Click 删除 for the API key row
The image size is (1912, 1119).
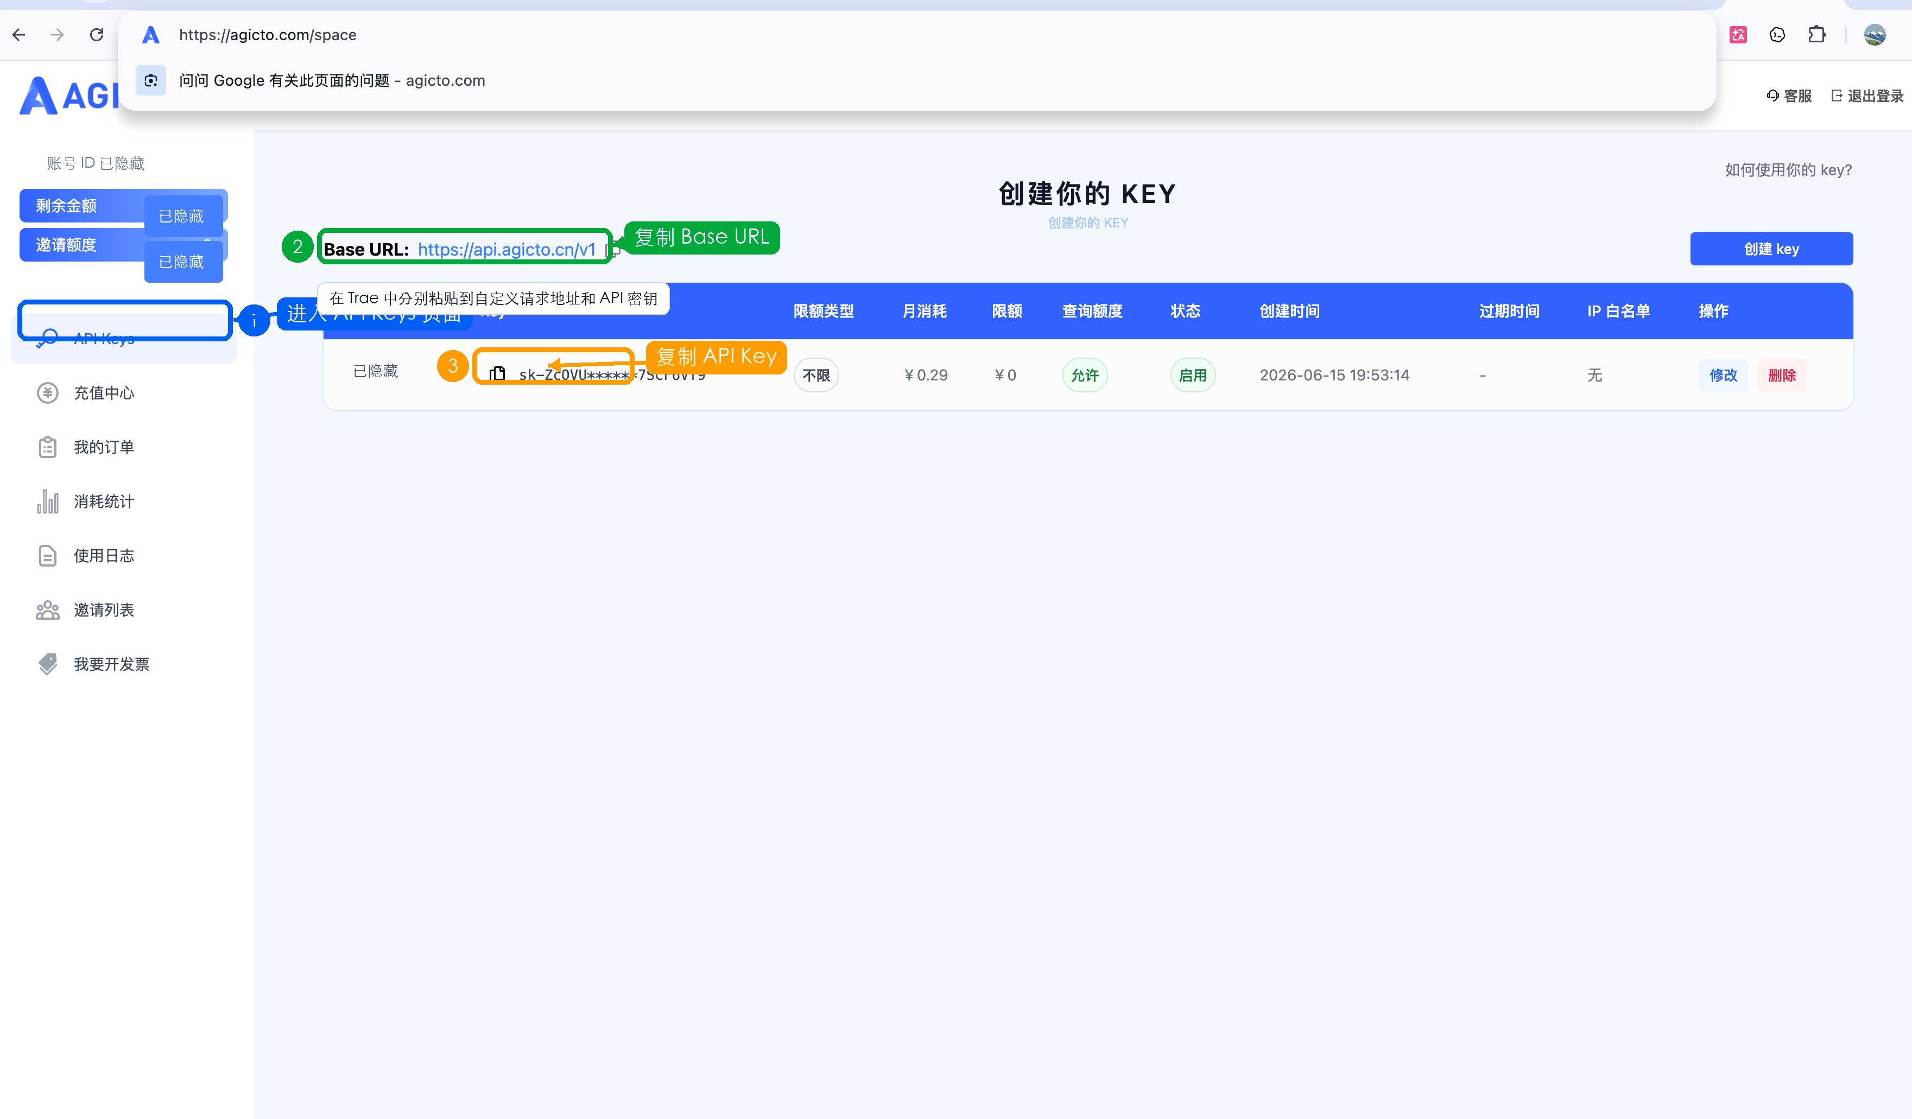1782,375
